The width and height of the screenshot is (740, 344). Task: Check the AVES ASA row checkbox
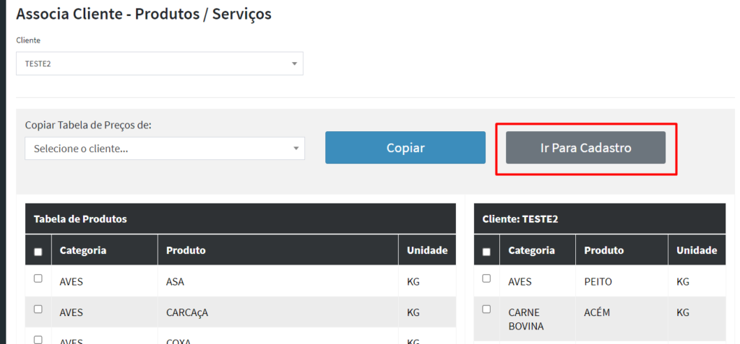[x=38, y=278]
